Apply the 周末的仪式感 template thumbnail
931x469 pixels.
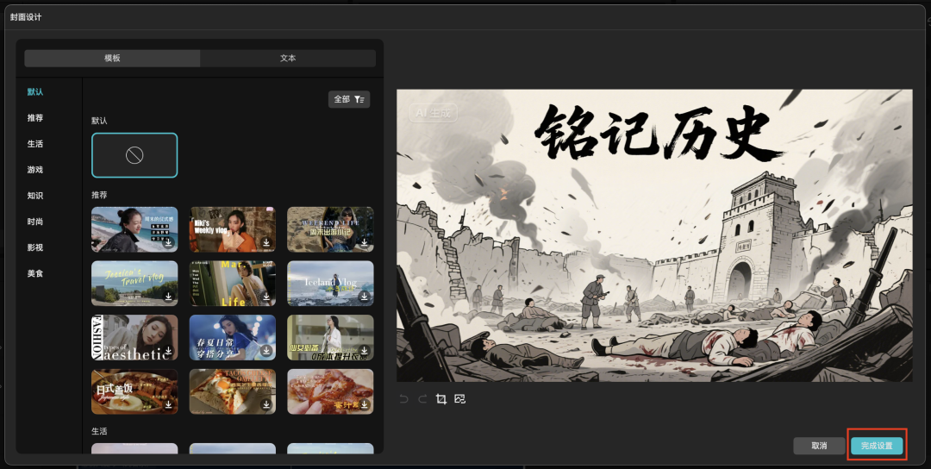click(x=134, y=229)
